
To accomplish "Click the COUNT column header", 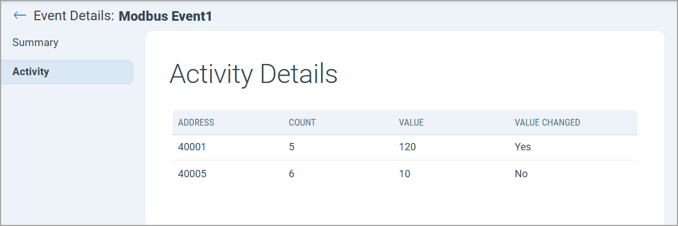I will pyautogui.click(x=302, y=122).
